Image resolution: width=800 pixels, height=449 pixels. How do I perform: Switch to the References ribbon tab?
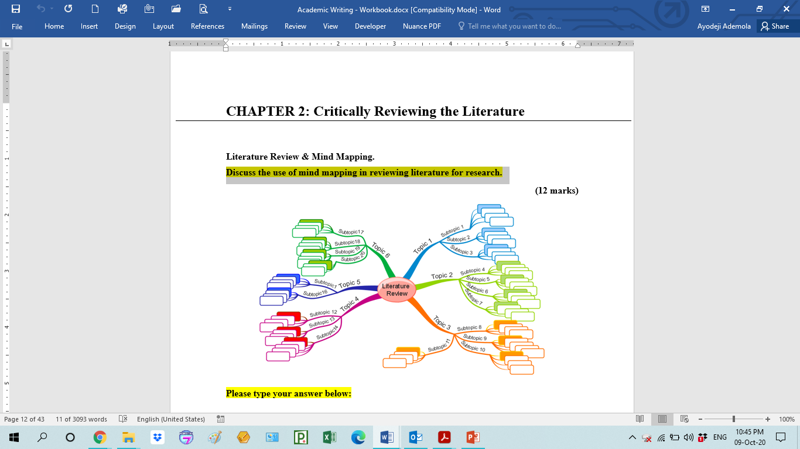point(207,26)
